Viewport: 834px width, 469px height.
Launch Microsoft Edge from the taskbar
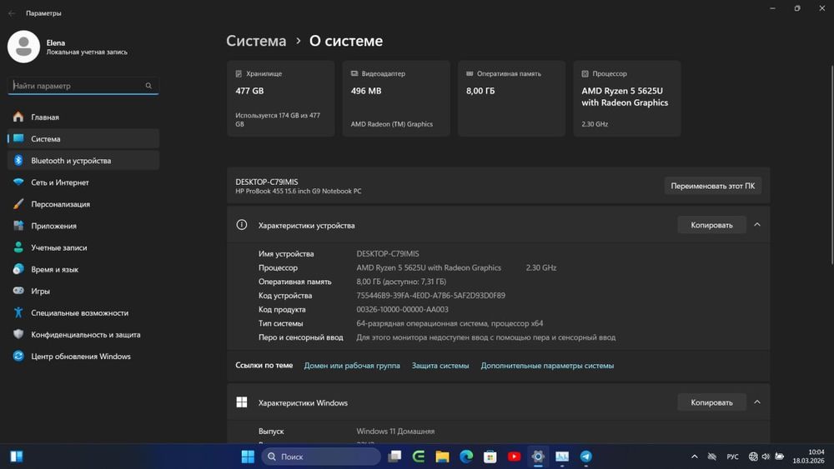click(x=466, y=457)
